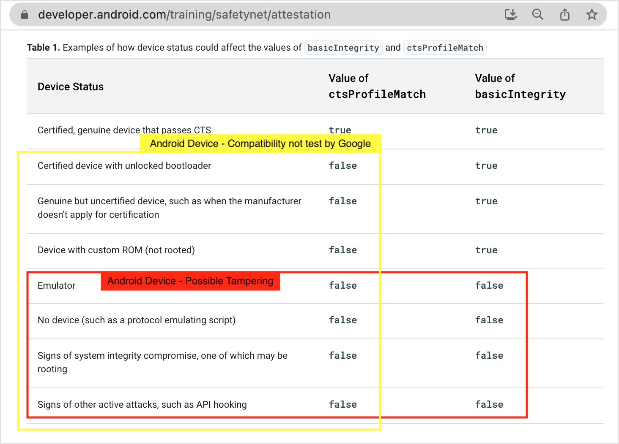Bookmark the page using the star icon
Viewport: 619px width, 444px height.
(592, 14)
